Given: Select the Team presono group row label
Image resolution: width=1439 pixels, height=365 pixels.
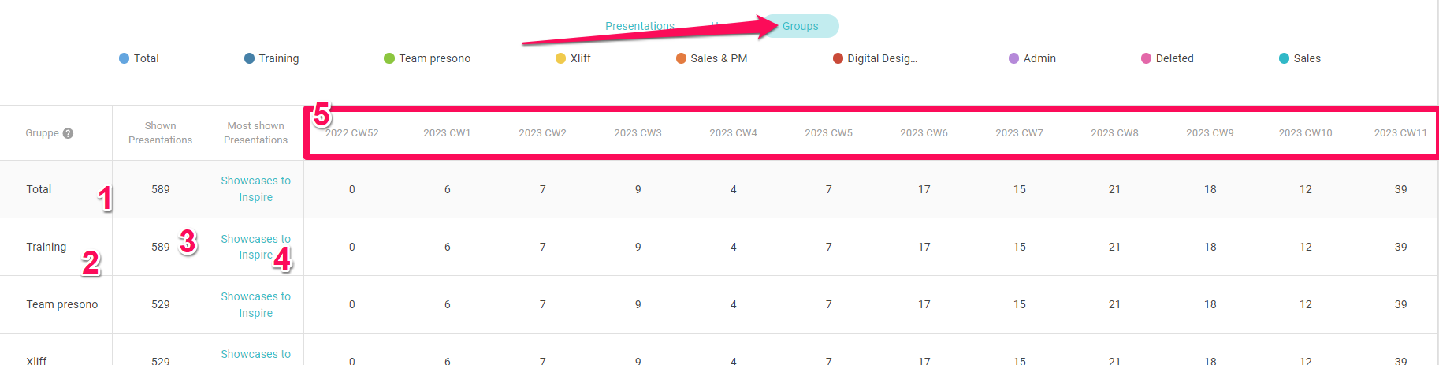Looking at the screenshot, I should 62,304.
